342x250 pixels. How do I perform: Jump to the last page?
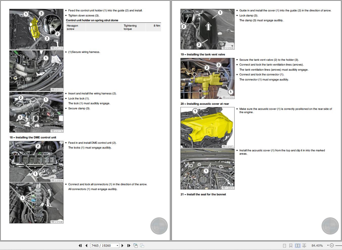pos(129,245)
